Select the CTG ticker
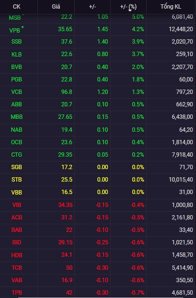The width and height of the screenshot is (196, 298). 17,155
